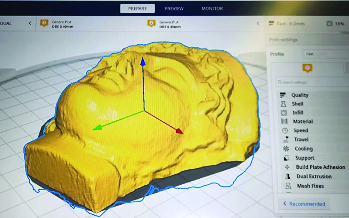349x218 pixels.
Task: Click the blue Z-axis move arrow
Action: tap(143, 61)
